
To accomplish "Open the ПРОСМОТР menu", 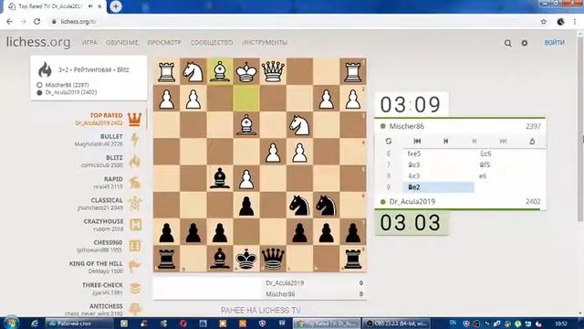I will pos(164,43).
